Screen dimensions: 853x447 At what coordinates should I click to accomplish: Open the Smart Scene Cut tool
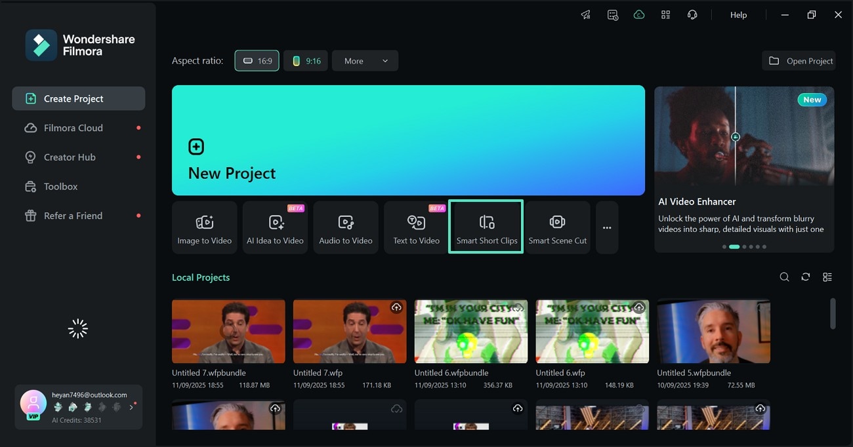coord(558,227)
